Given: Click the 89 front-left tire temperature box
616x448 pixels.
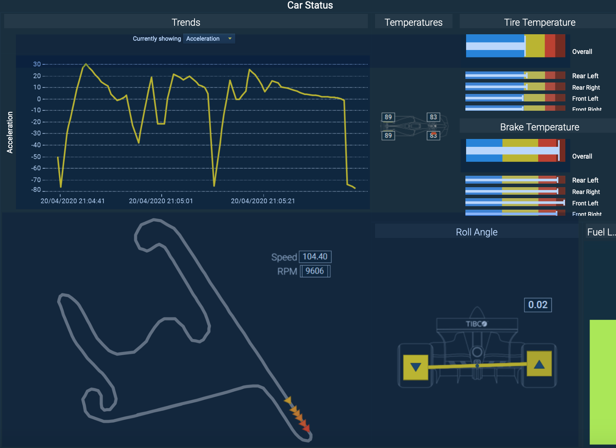Looking at the screenshot, I should click(388, 117).
